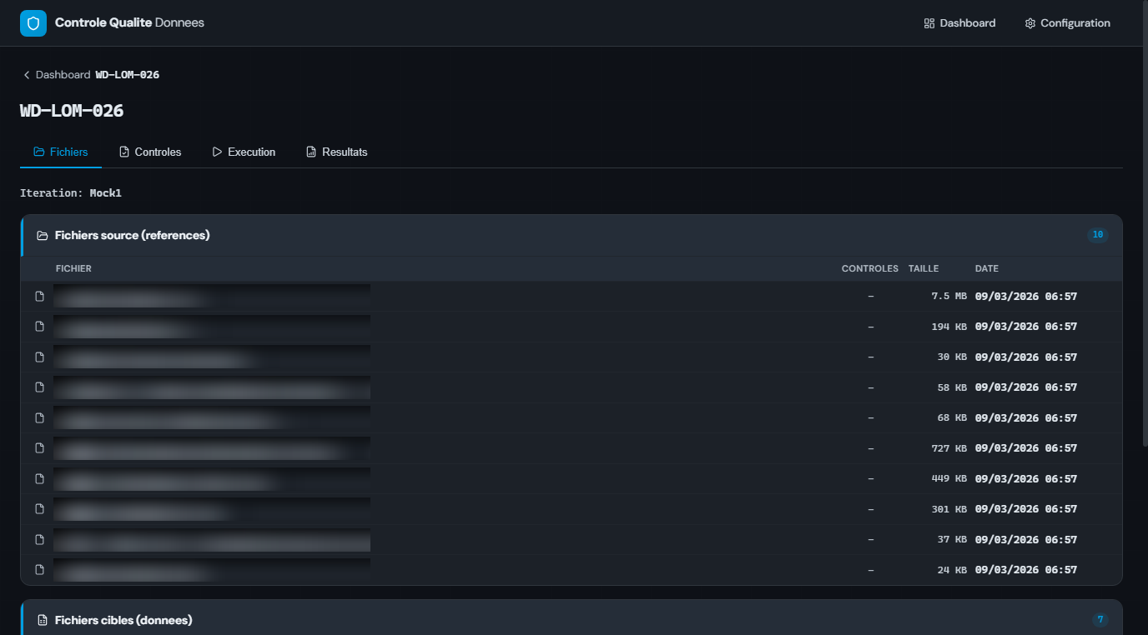Select the file icon in the 30 KB row
Screen dimensions: 1148x635
(x=39, y=357)
